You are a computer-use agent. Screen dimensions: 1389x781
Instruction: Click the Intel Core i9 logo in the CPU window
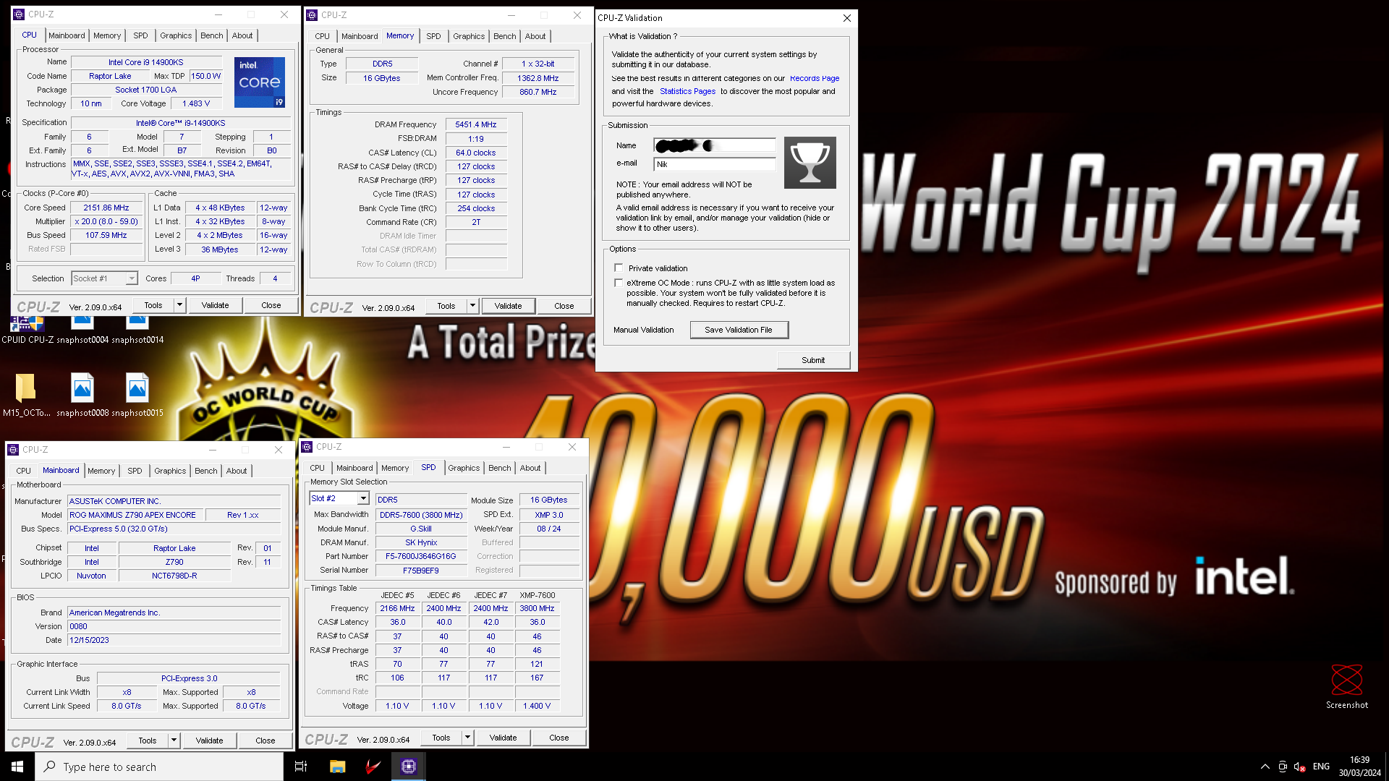(x=260, y=82)
